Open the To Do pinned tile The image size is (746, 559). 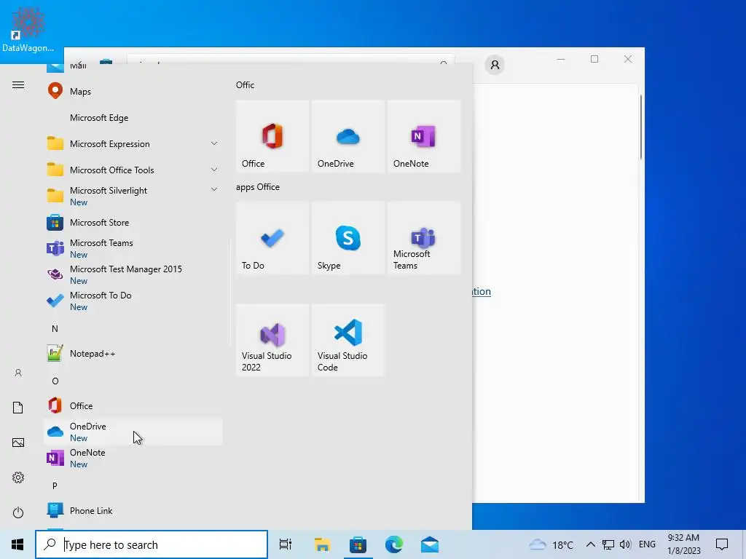pyautogui.click(x=272, y=238)
